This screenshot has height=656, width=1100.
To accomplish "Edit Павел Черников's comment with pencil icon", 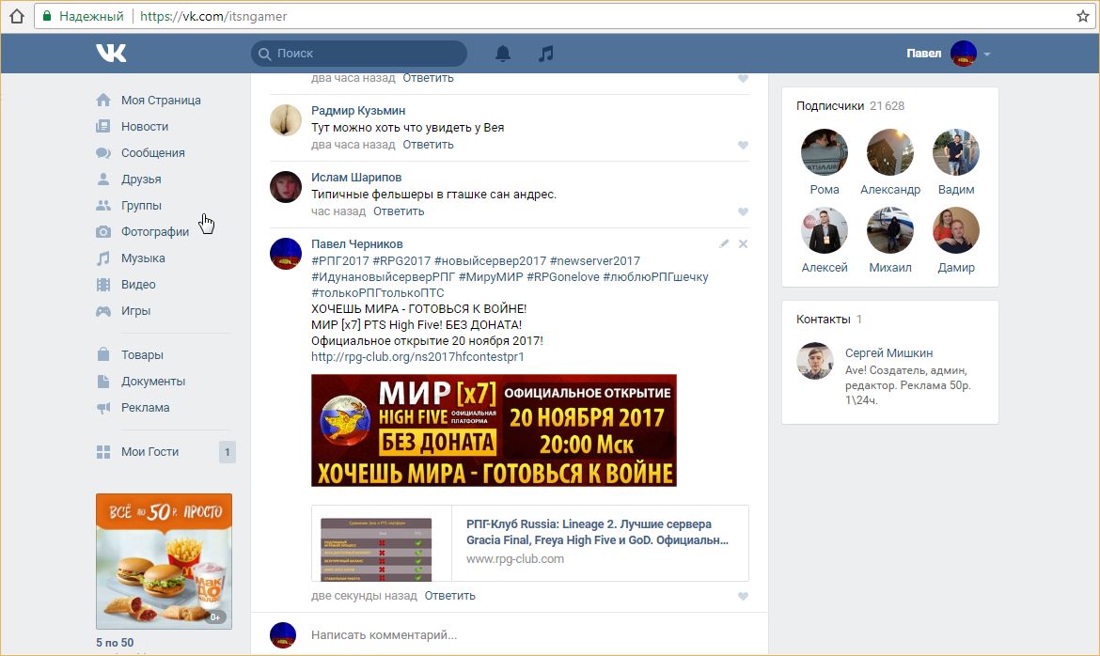I will click(724, 243).
